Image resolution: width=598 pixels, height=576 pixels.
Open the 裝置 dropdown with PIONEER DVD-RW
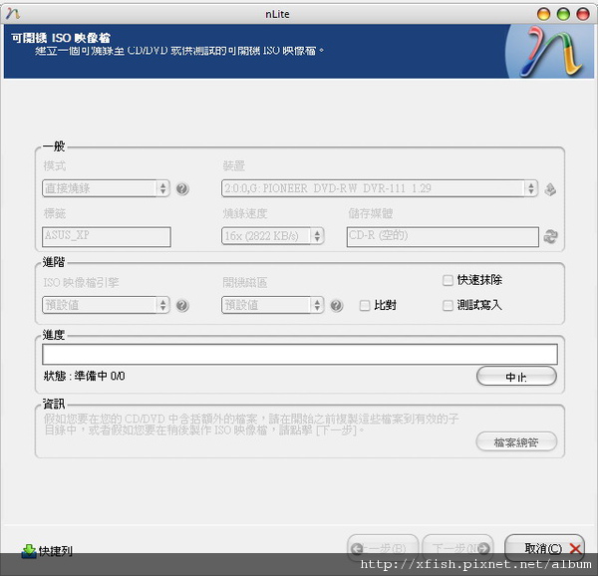(380, 188)
